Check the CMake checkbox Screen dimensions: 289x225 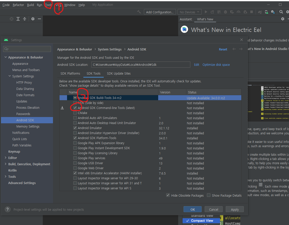75,113
